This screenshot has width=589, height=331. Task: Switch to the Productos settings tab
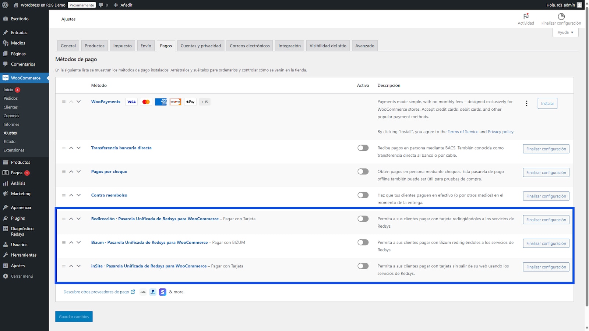pos(95,46)
